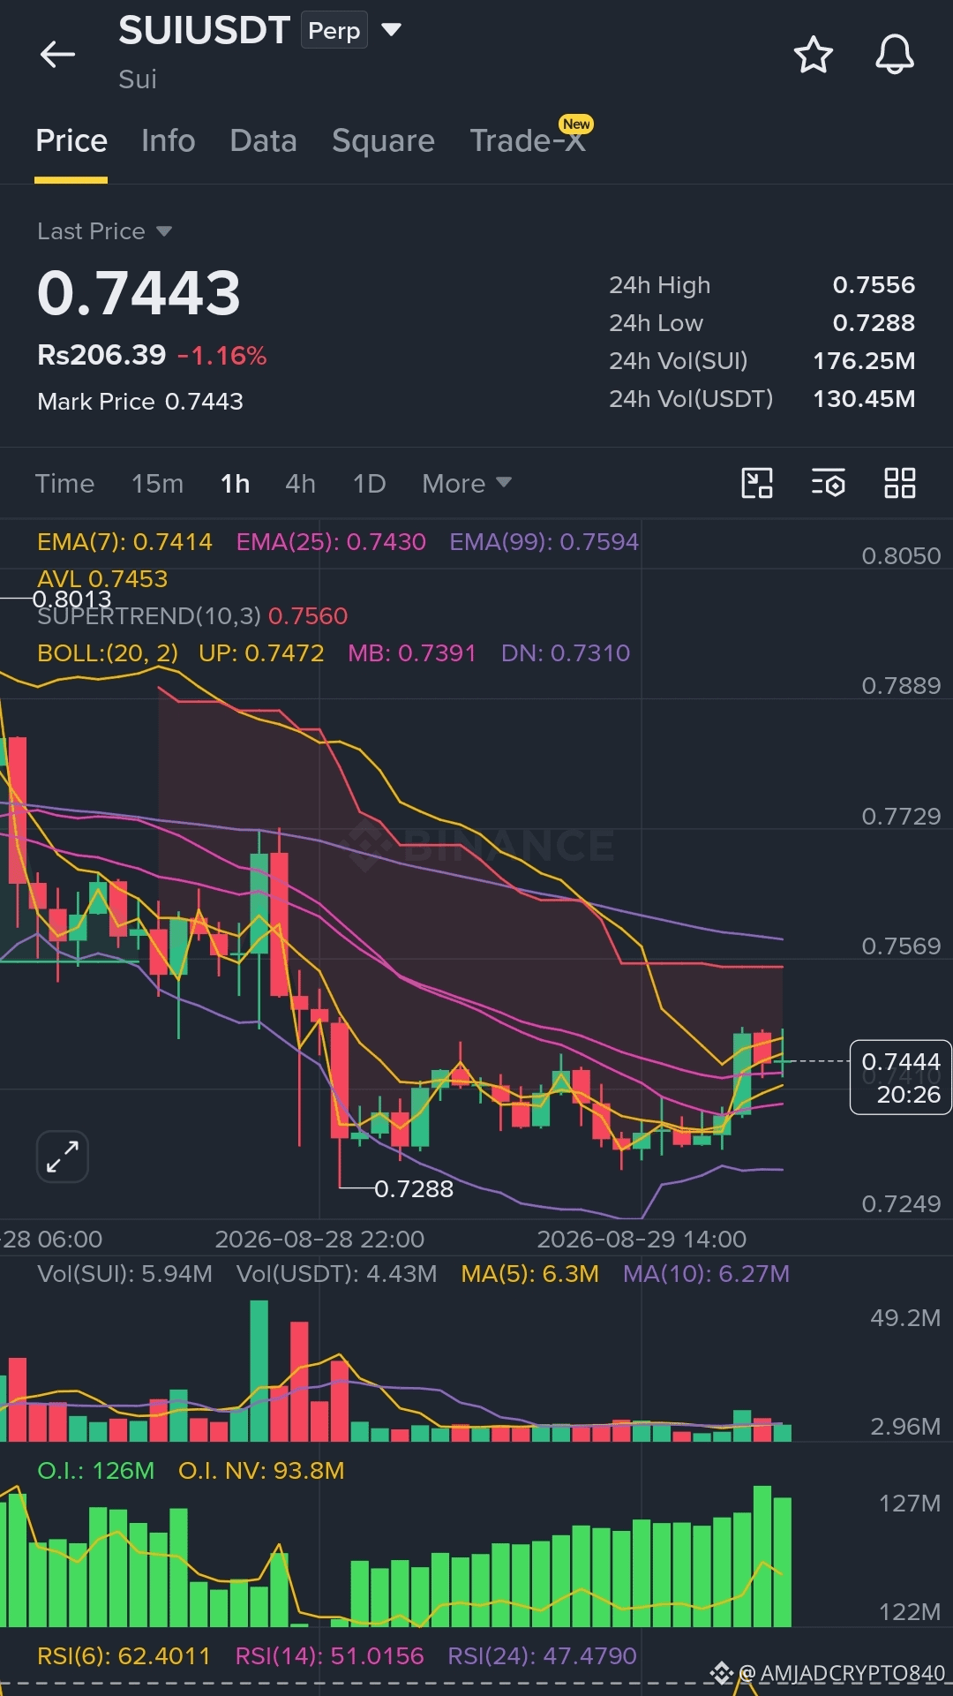Viewport: 953px width, 1696px height.
Task: Select the 1h interval
Action: click(x=235, y=484)
